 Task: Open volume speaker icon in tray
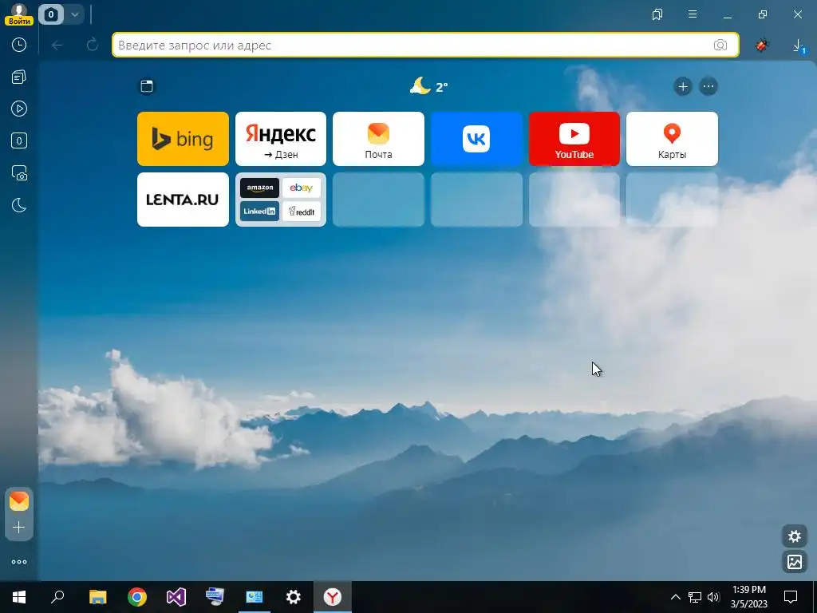(713, 597)
